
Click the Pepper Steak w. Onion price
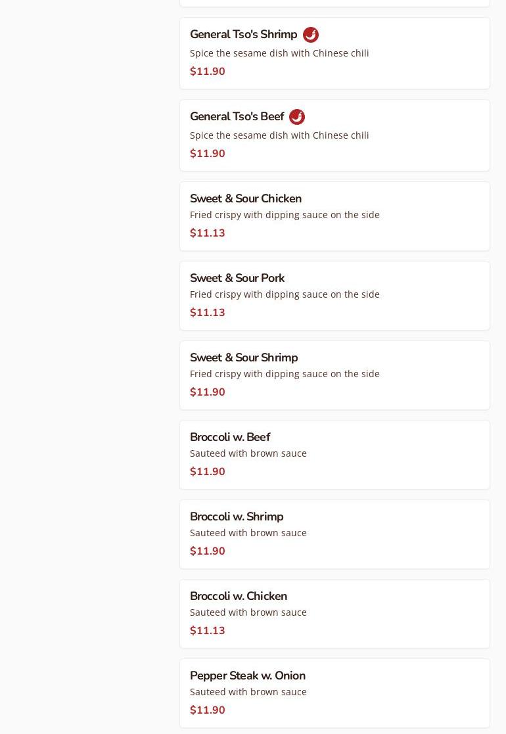(208, 710)
